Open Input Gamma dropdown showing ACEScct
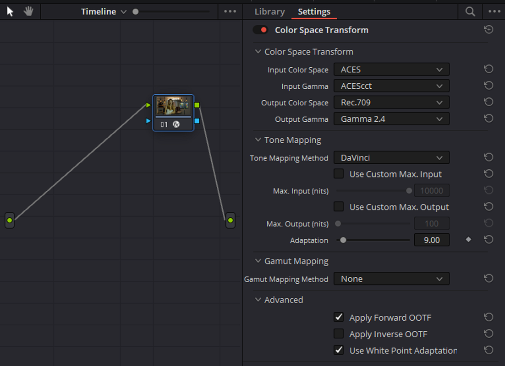 pos(391,86)
